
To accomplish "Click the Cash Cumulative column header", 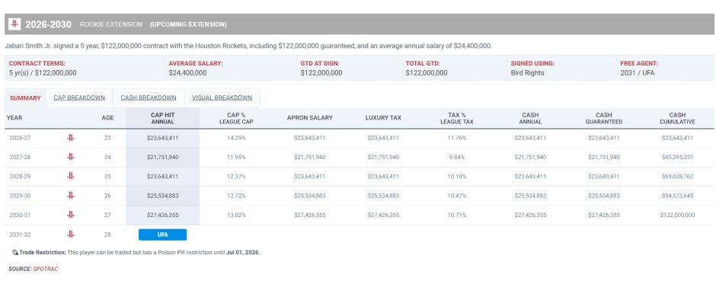I will pyautogui.click(x=677, y=118).
